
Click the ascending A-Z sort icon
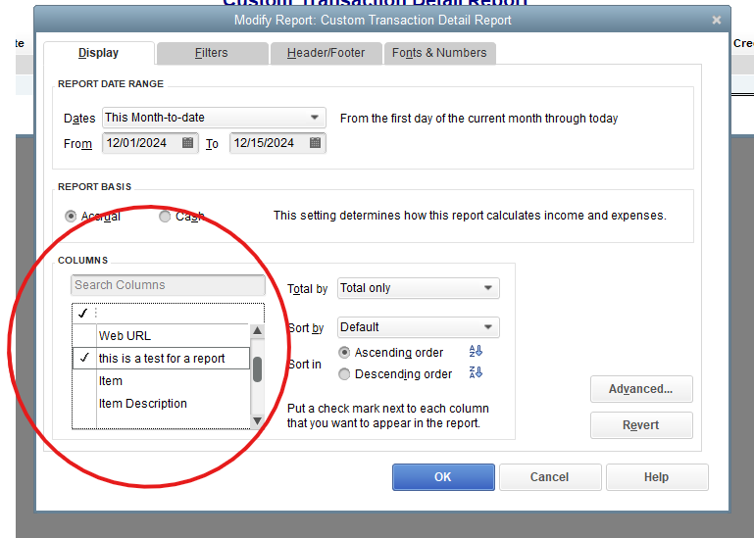476,352
